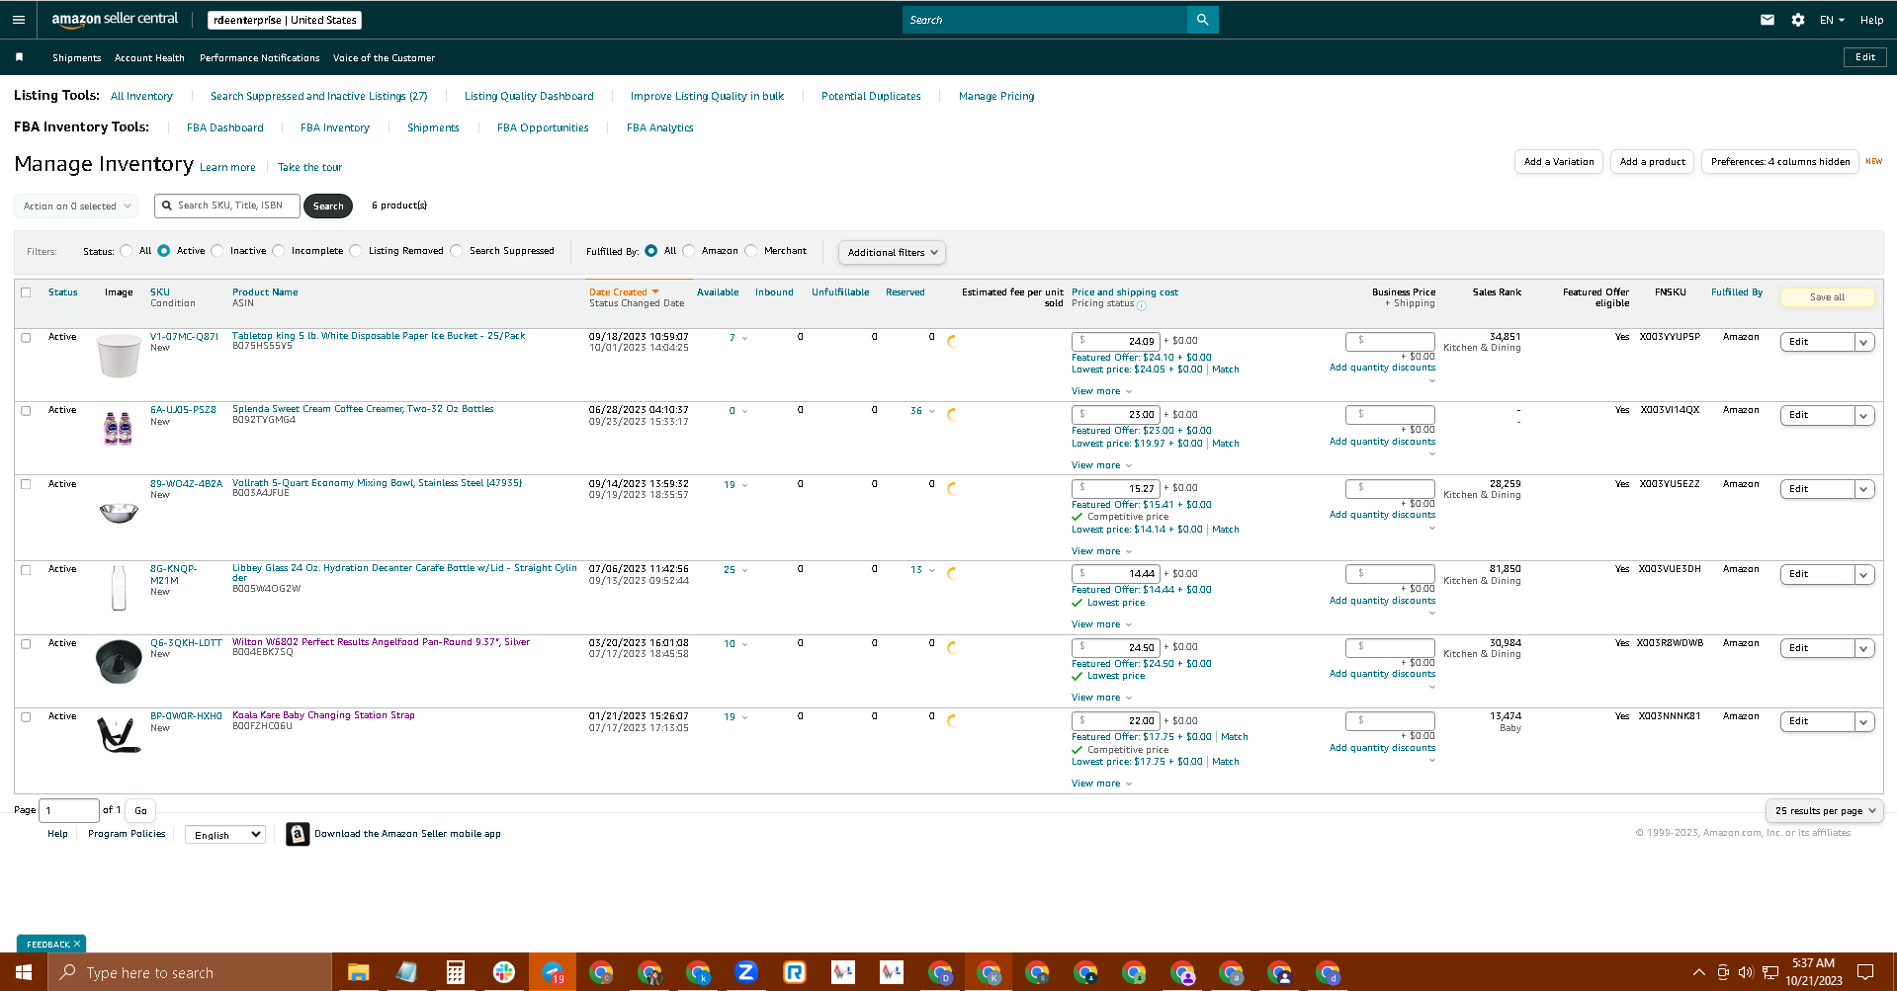Screen dimensions: 1897x991
Task: Check the box for Vollrath Mixing Bowl row
Action: pos(26,484)
